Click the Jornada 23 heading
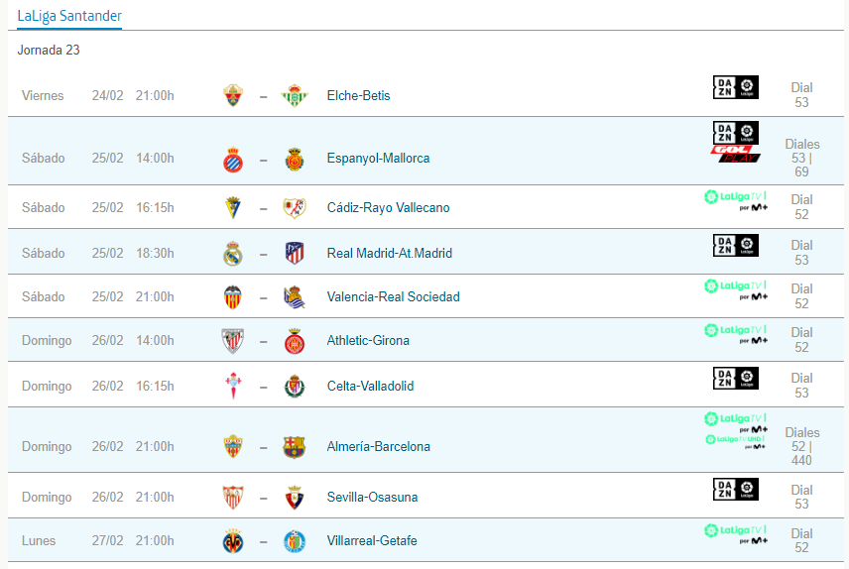The image size is (849, 569). tap(49, 50)
